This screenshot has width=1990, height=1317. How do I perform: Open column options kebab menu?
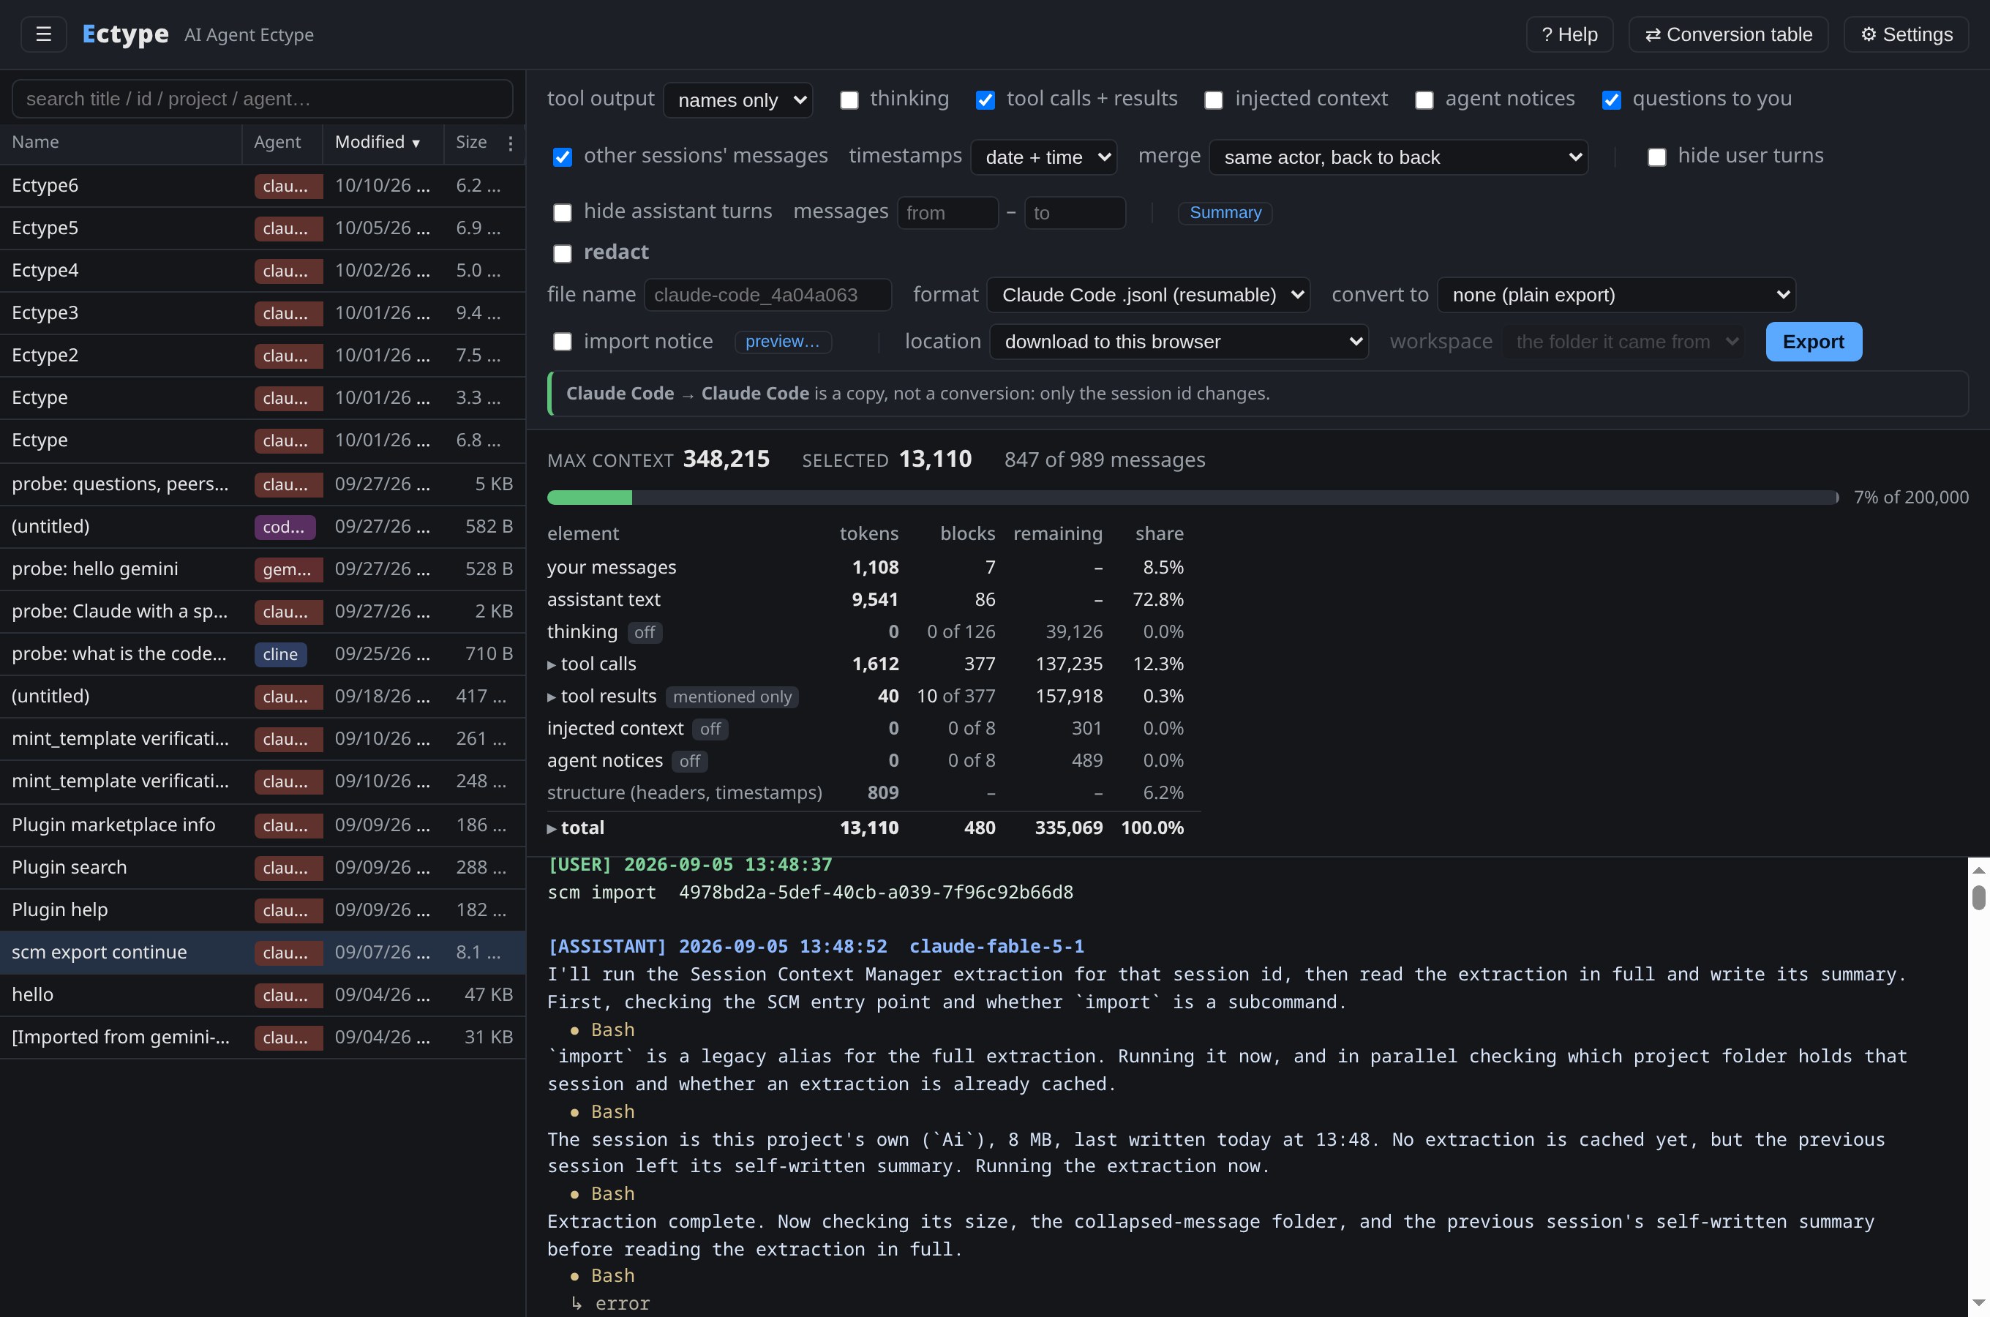[511, 143]
